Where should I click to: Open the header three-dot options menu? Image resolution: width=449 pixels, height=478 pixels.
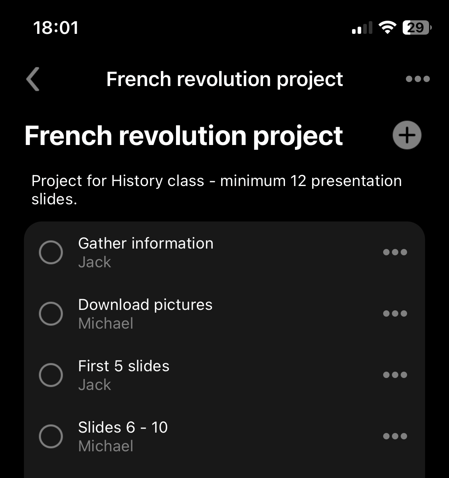(x=417, y=79)
